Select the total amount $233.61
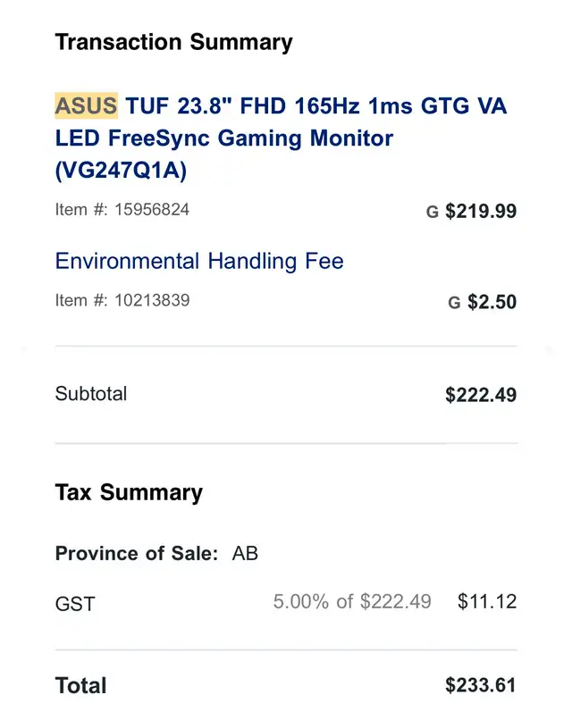The image size is (572, 720). coord(481,685)
